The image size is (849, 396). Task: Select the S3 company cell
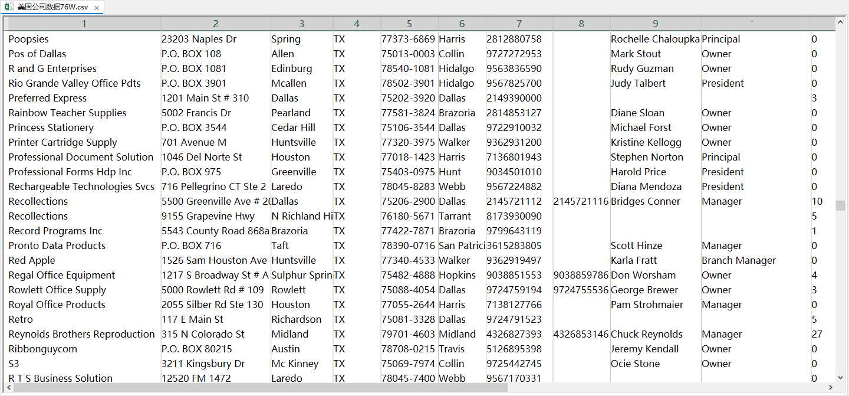[84, 364]
